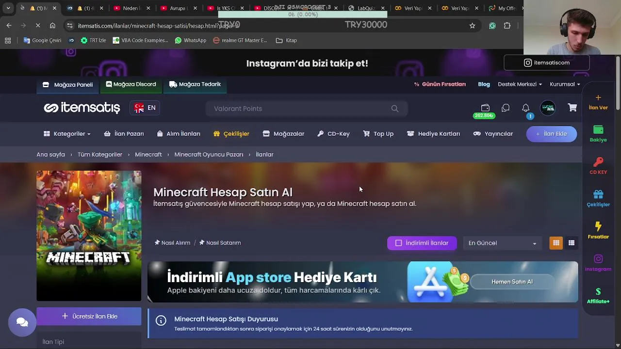This screenshot has width=621, height=349.
Task: Open the En Güncel sort dropdown
Action: coord(502,243)
